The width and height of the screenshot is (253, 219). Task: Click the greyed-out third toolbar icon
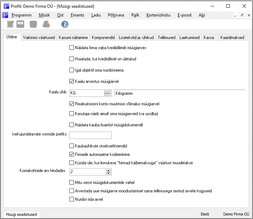[33, 24]
